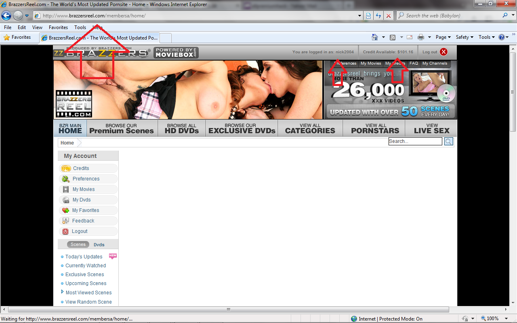The width and height of the screenshot is (517, 323).
Task: Open View Random Scene link
Action: coord(88,302)
